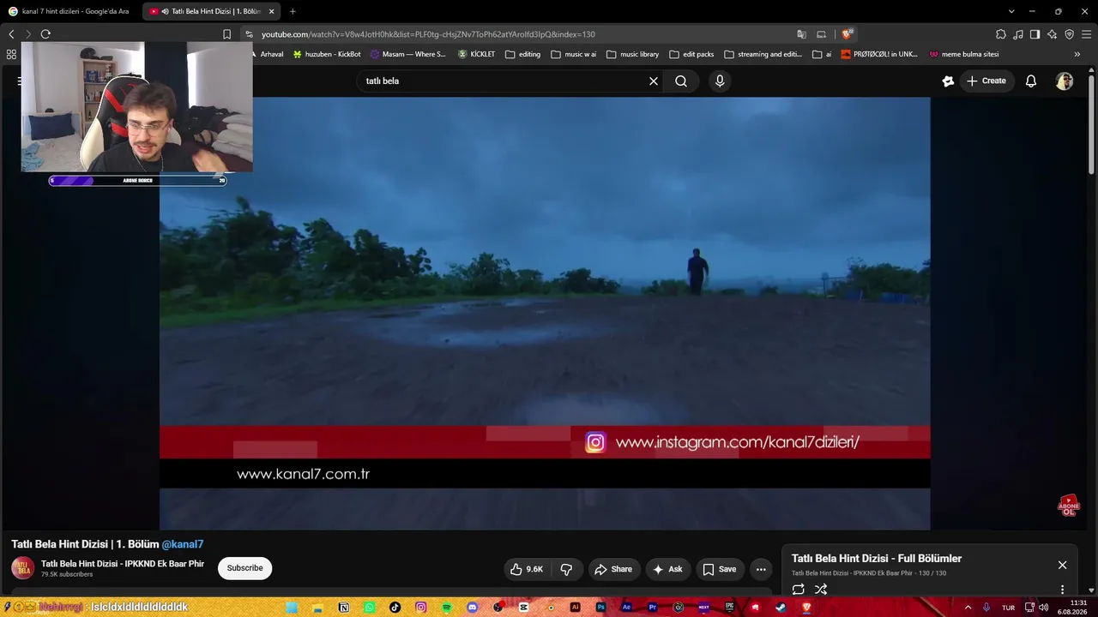The image size is (1098, 617).
Task: Open the Masam — Where S... bookmark
Action: pos(408,54)
